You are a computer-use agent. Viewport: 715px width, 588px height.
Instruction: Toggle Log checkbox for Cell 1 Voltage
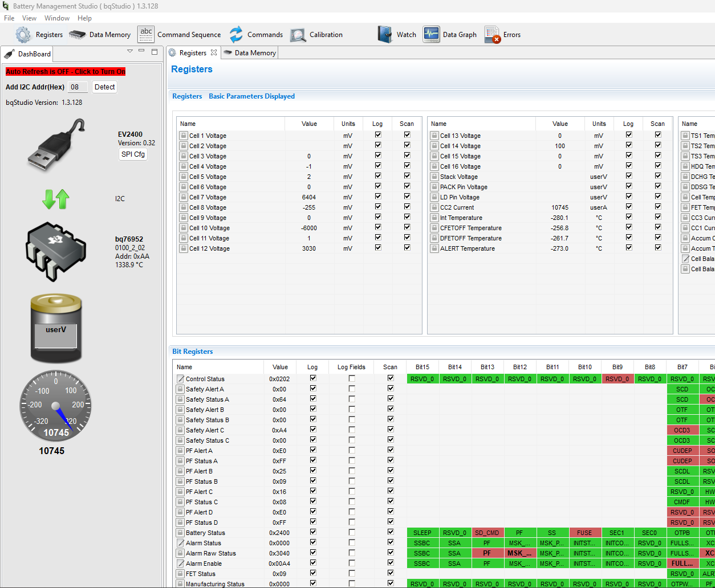coord(378,135)
